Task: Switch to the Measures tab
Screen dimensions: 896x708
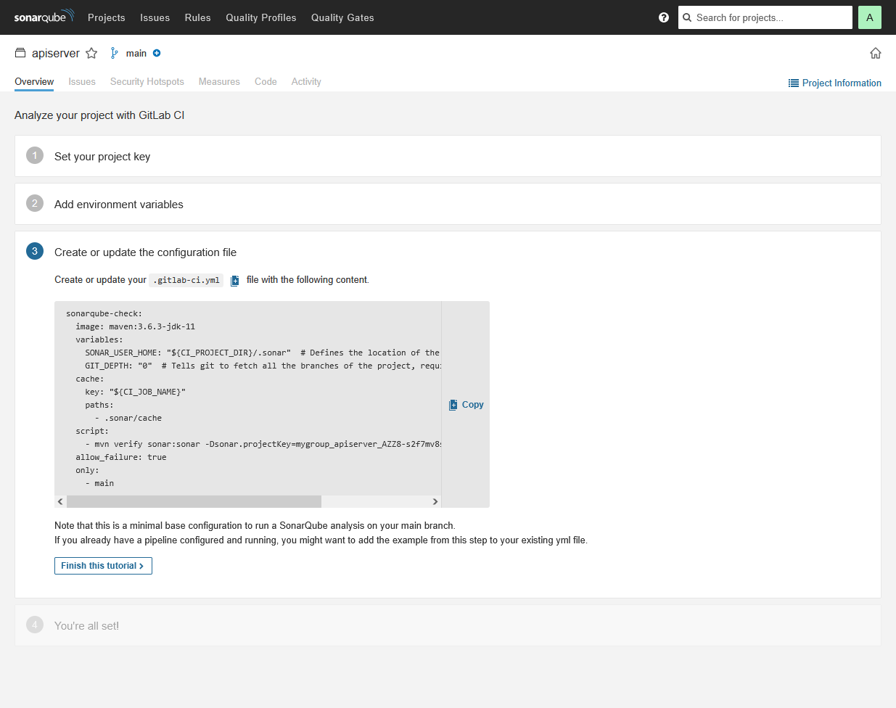Action: 219,82
